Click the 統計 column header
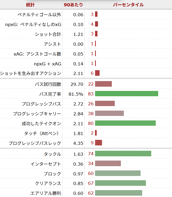Viewport: 172px width, 197px height. 30,5
